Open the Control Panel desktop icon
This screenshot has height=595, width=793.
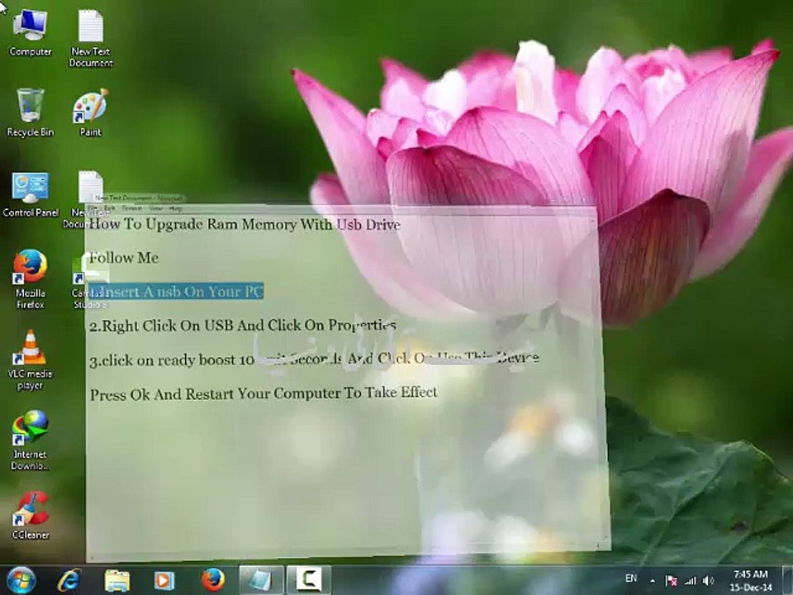click(31, 194)
